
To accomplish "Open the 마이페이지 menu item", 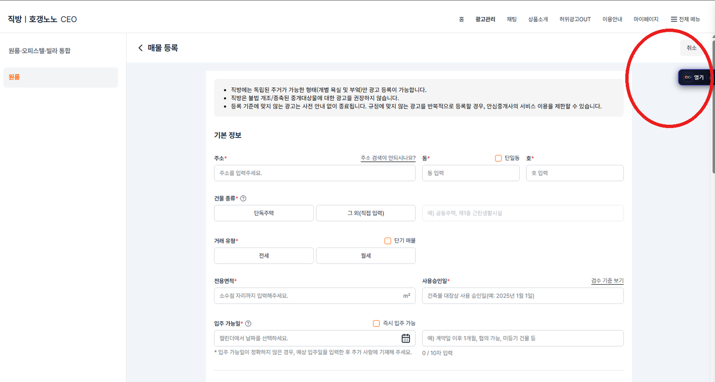I will [x=646, y=19].
